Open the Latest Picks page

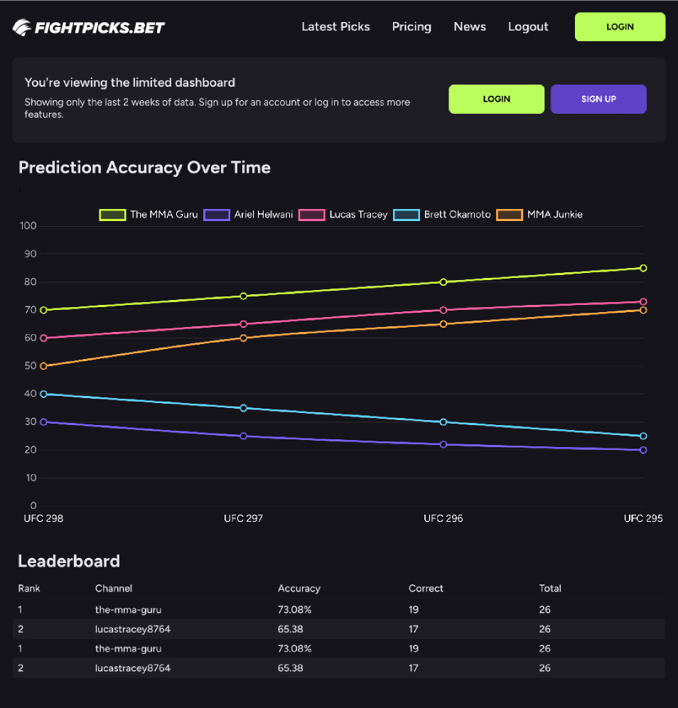click(x=335, y=26)
